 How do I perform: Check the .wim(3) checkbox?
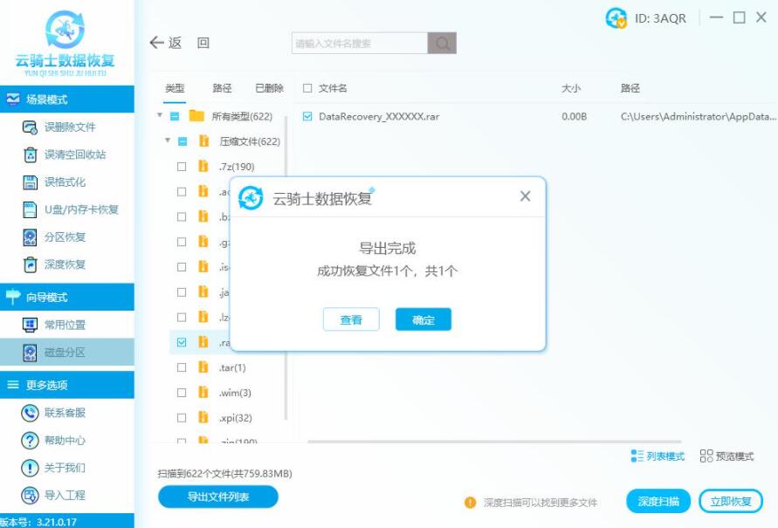pyautogui.click(x=182, y=393)
